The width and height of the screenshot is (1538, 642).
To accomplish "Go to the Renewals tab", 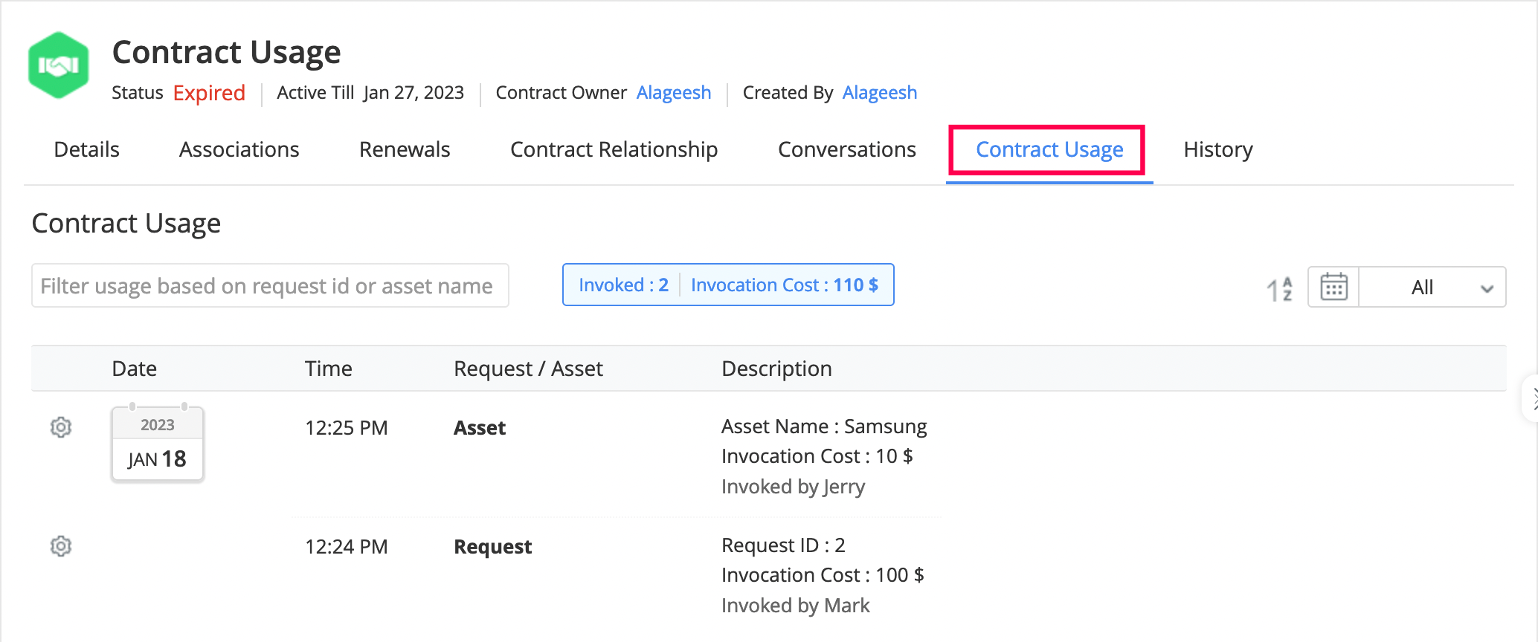I will pyautogui.click(x=405, y=149).
